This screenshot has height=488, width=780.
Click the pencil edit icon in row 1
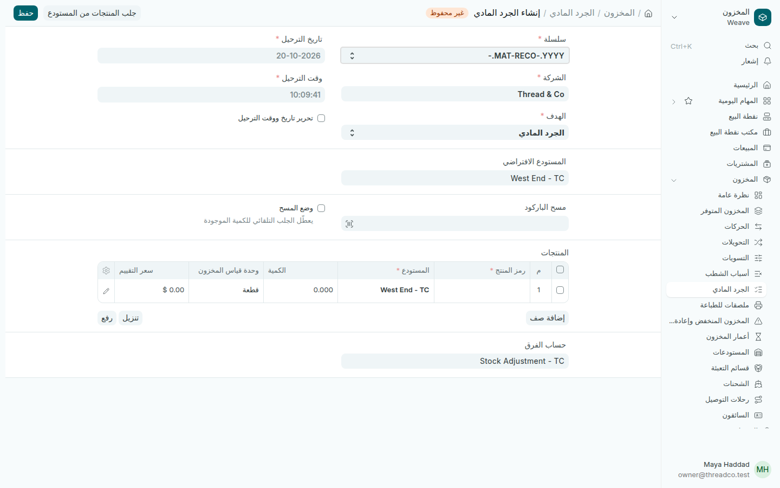106,291
